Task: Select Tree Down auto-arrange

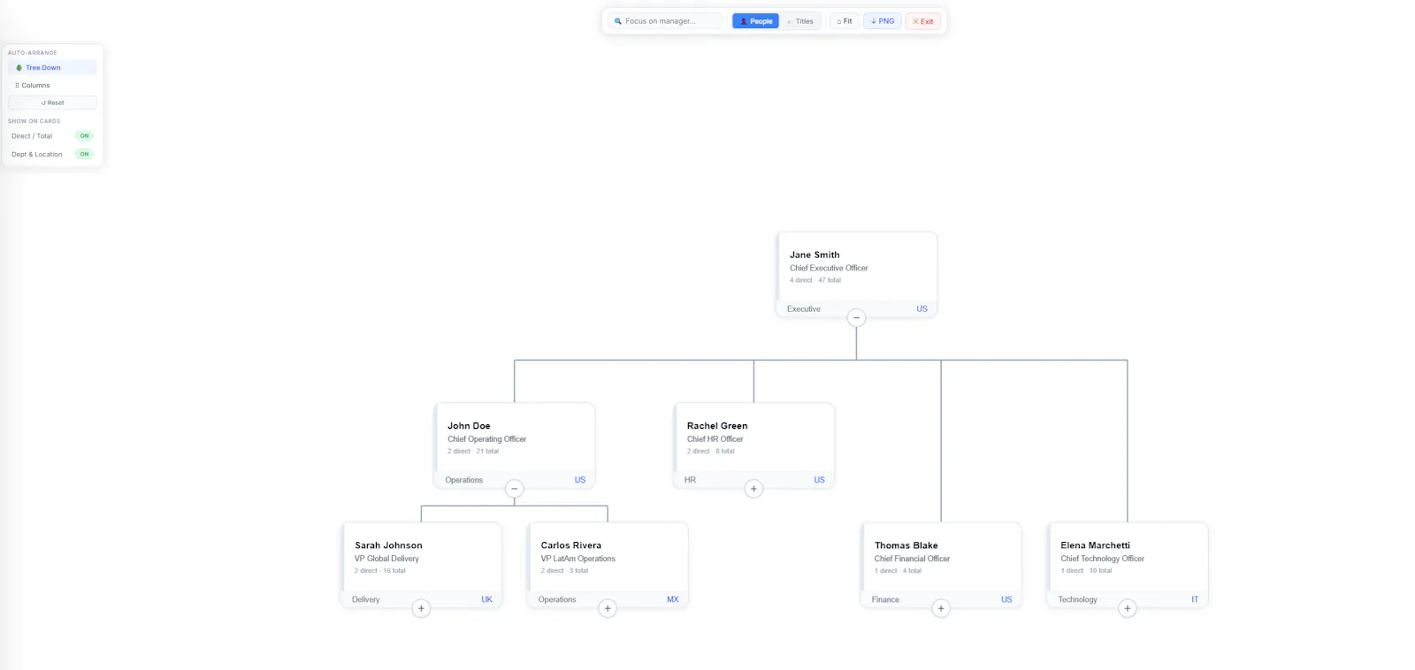Action: click(x=52, y=67)
